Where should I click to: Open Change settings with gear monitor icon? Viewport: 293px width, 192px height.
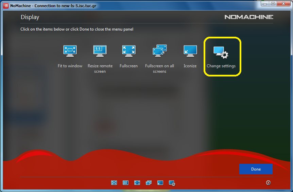(221, 52)
